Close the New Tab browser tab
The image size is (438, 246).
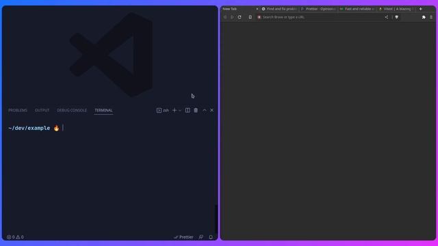coord(257,9)
